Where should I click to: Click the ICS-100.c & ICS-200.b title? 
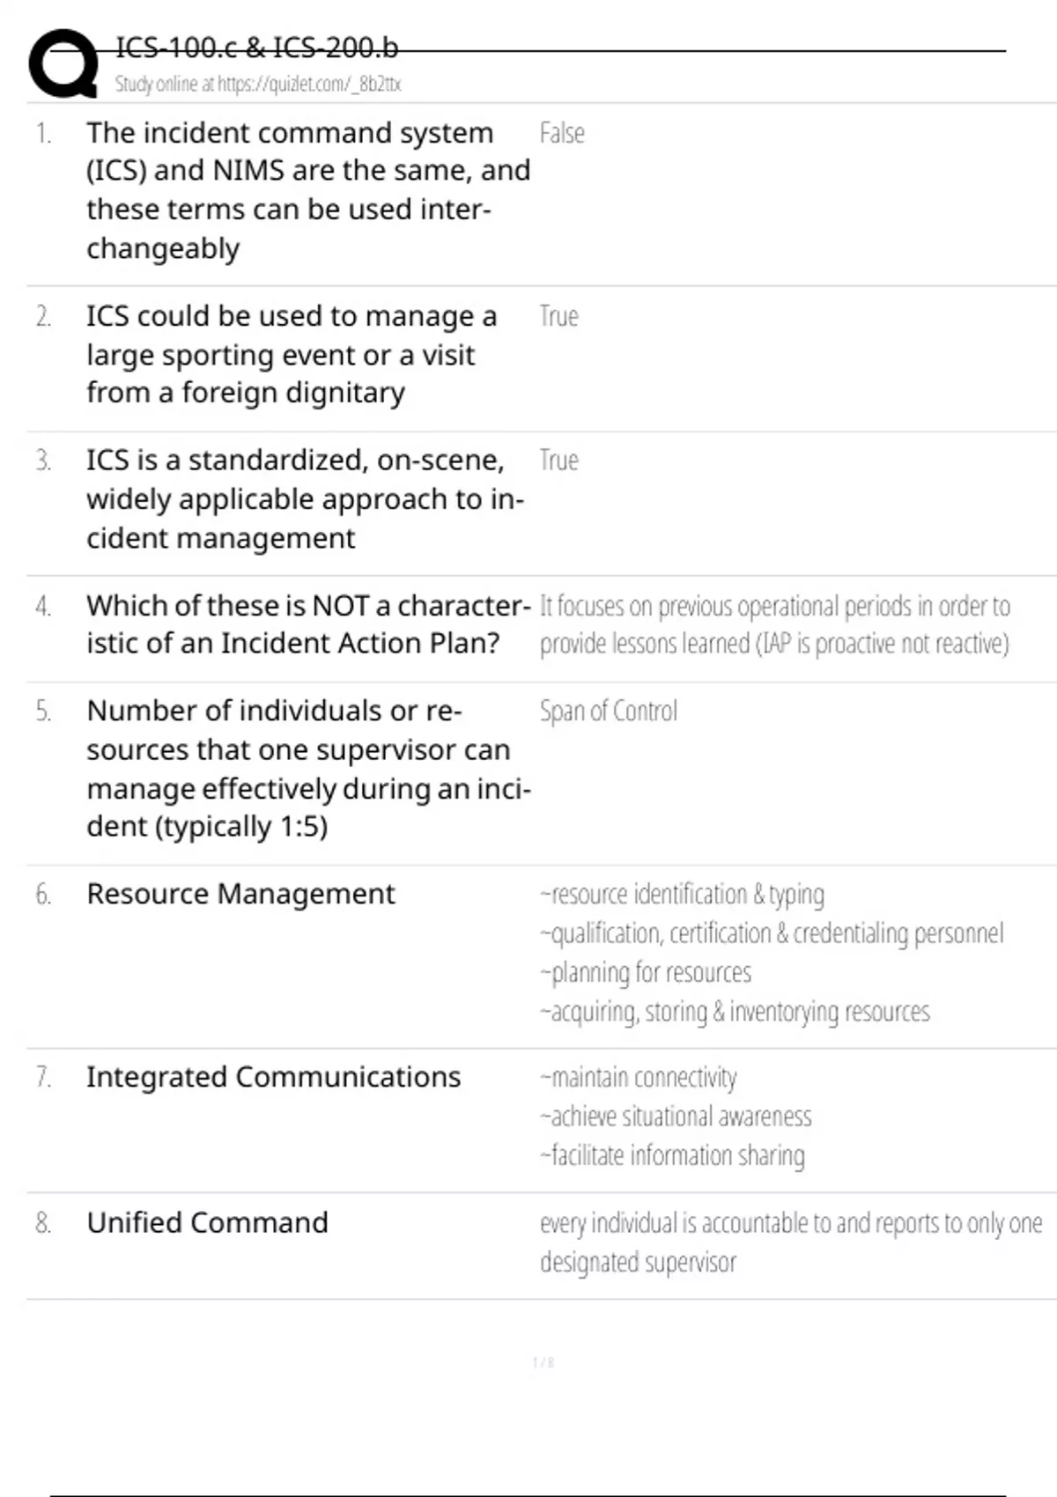tap(256, 48)
